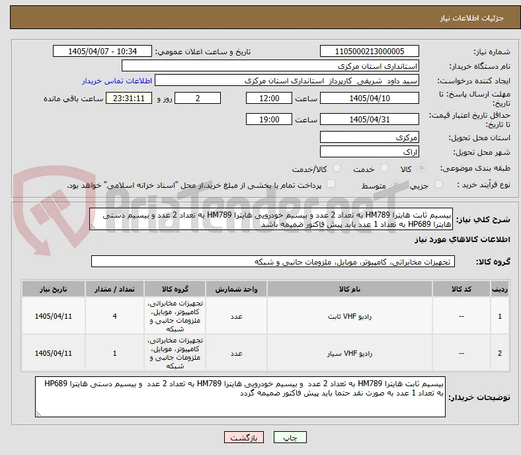
Task: Click date 1405/04/11 in row 2
Action: point(54,353)
